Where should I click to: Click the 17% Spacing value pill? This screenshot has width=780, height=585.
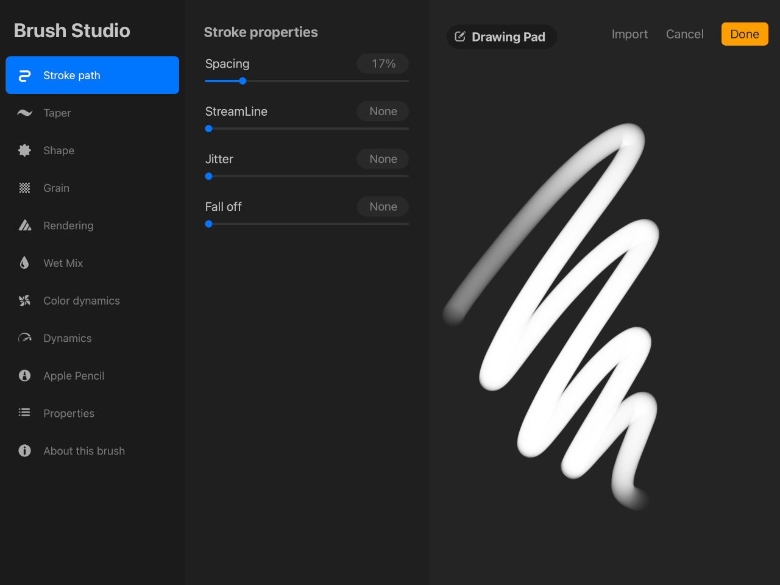click(383, 63)
